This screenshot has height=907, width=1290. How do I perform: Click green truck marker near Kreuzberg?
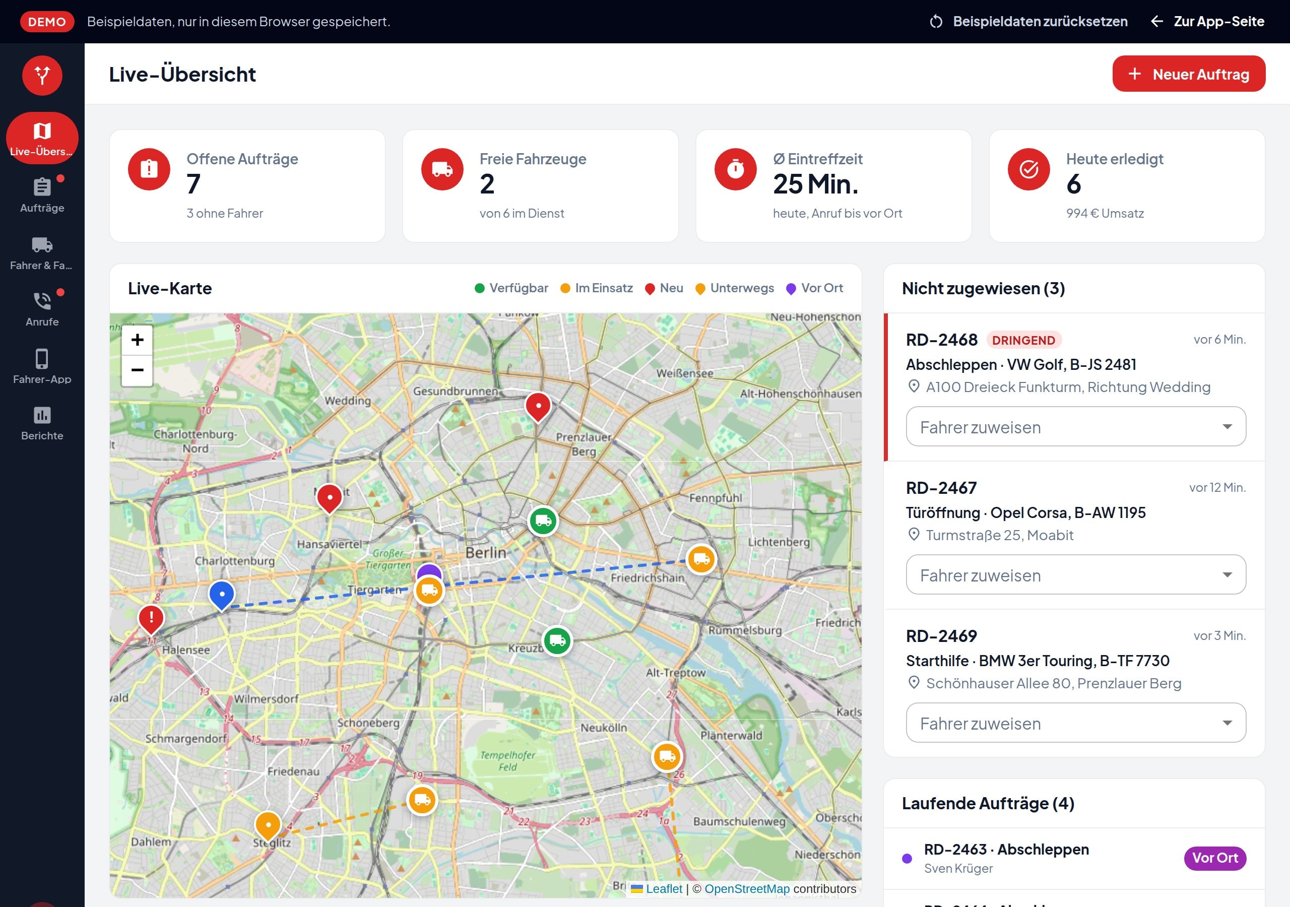[557, 640]
